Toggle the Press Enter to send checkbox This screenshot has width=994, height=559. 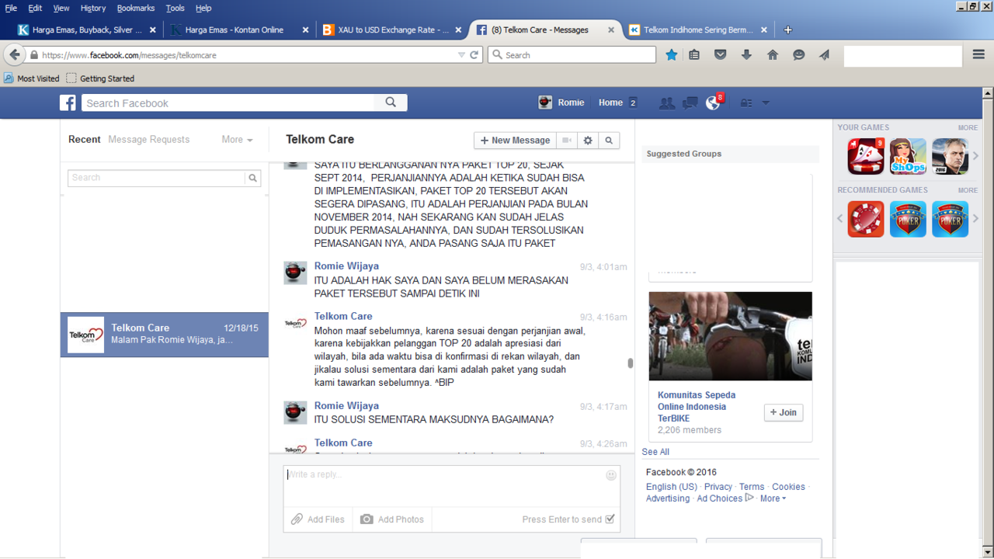[x=610, y=519]
